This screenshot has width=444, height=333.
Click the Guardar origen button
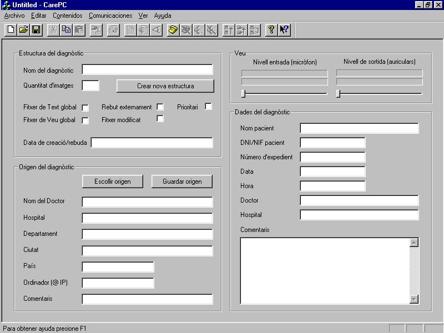(x=182, y=181)
